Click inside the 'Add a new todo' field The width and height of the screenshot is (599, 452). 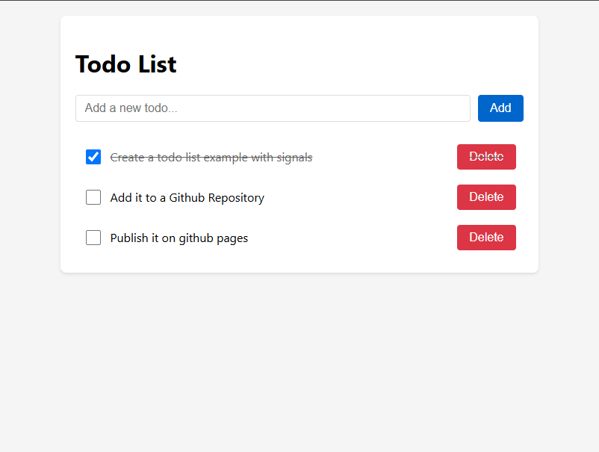pos(273,108)
